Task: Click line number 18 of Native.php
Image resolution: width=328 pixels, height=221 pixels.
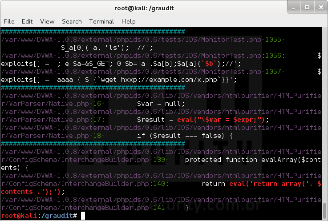Action: point(97,136)
